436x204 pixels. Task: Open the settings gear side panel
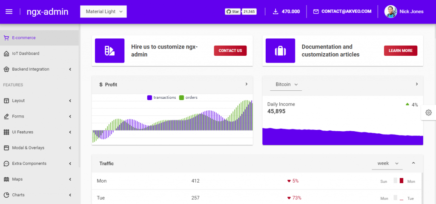[428, 113]
